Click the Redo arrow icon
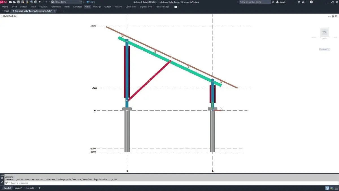Viewport: 339px width, 191px height. point(46,2)
